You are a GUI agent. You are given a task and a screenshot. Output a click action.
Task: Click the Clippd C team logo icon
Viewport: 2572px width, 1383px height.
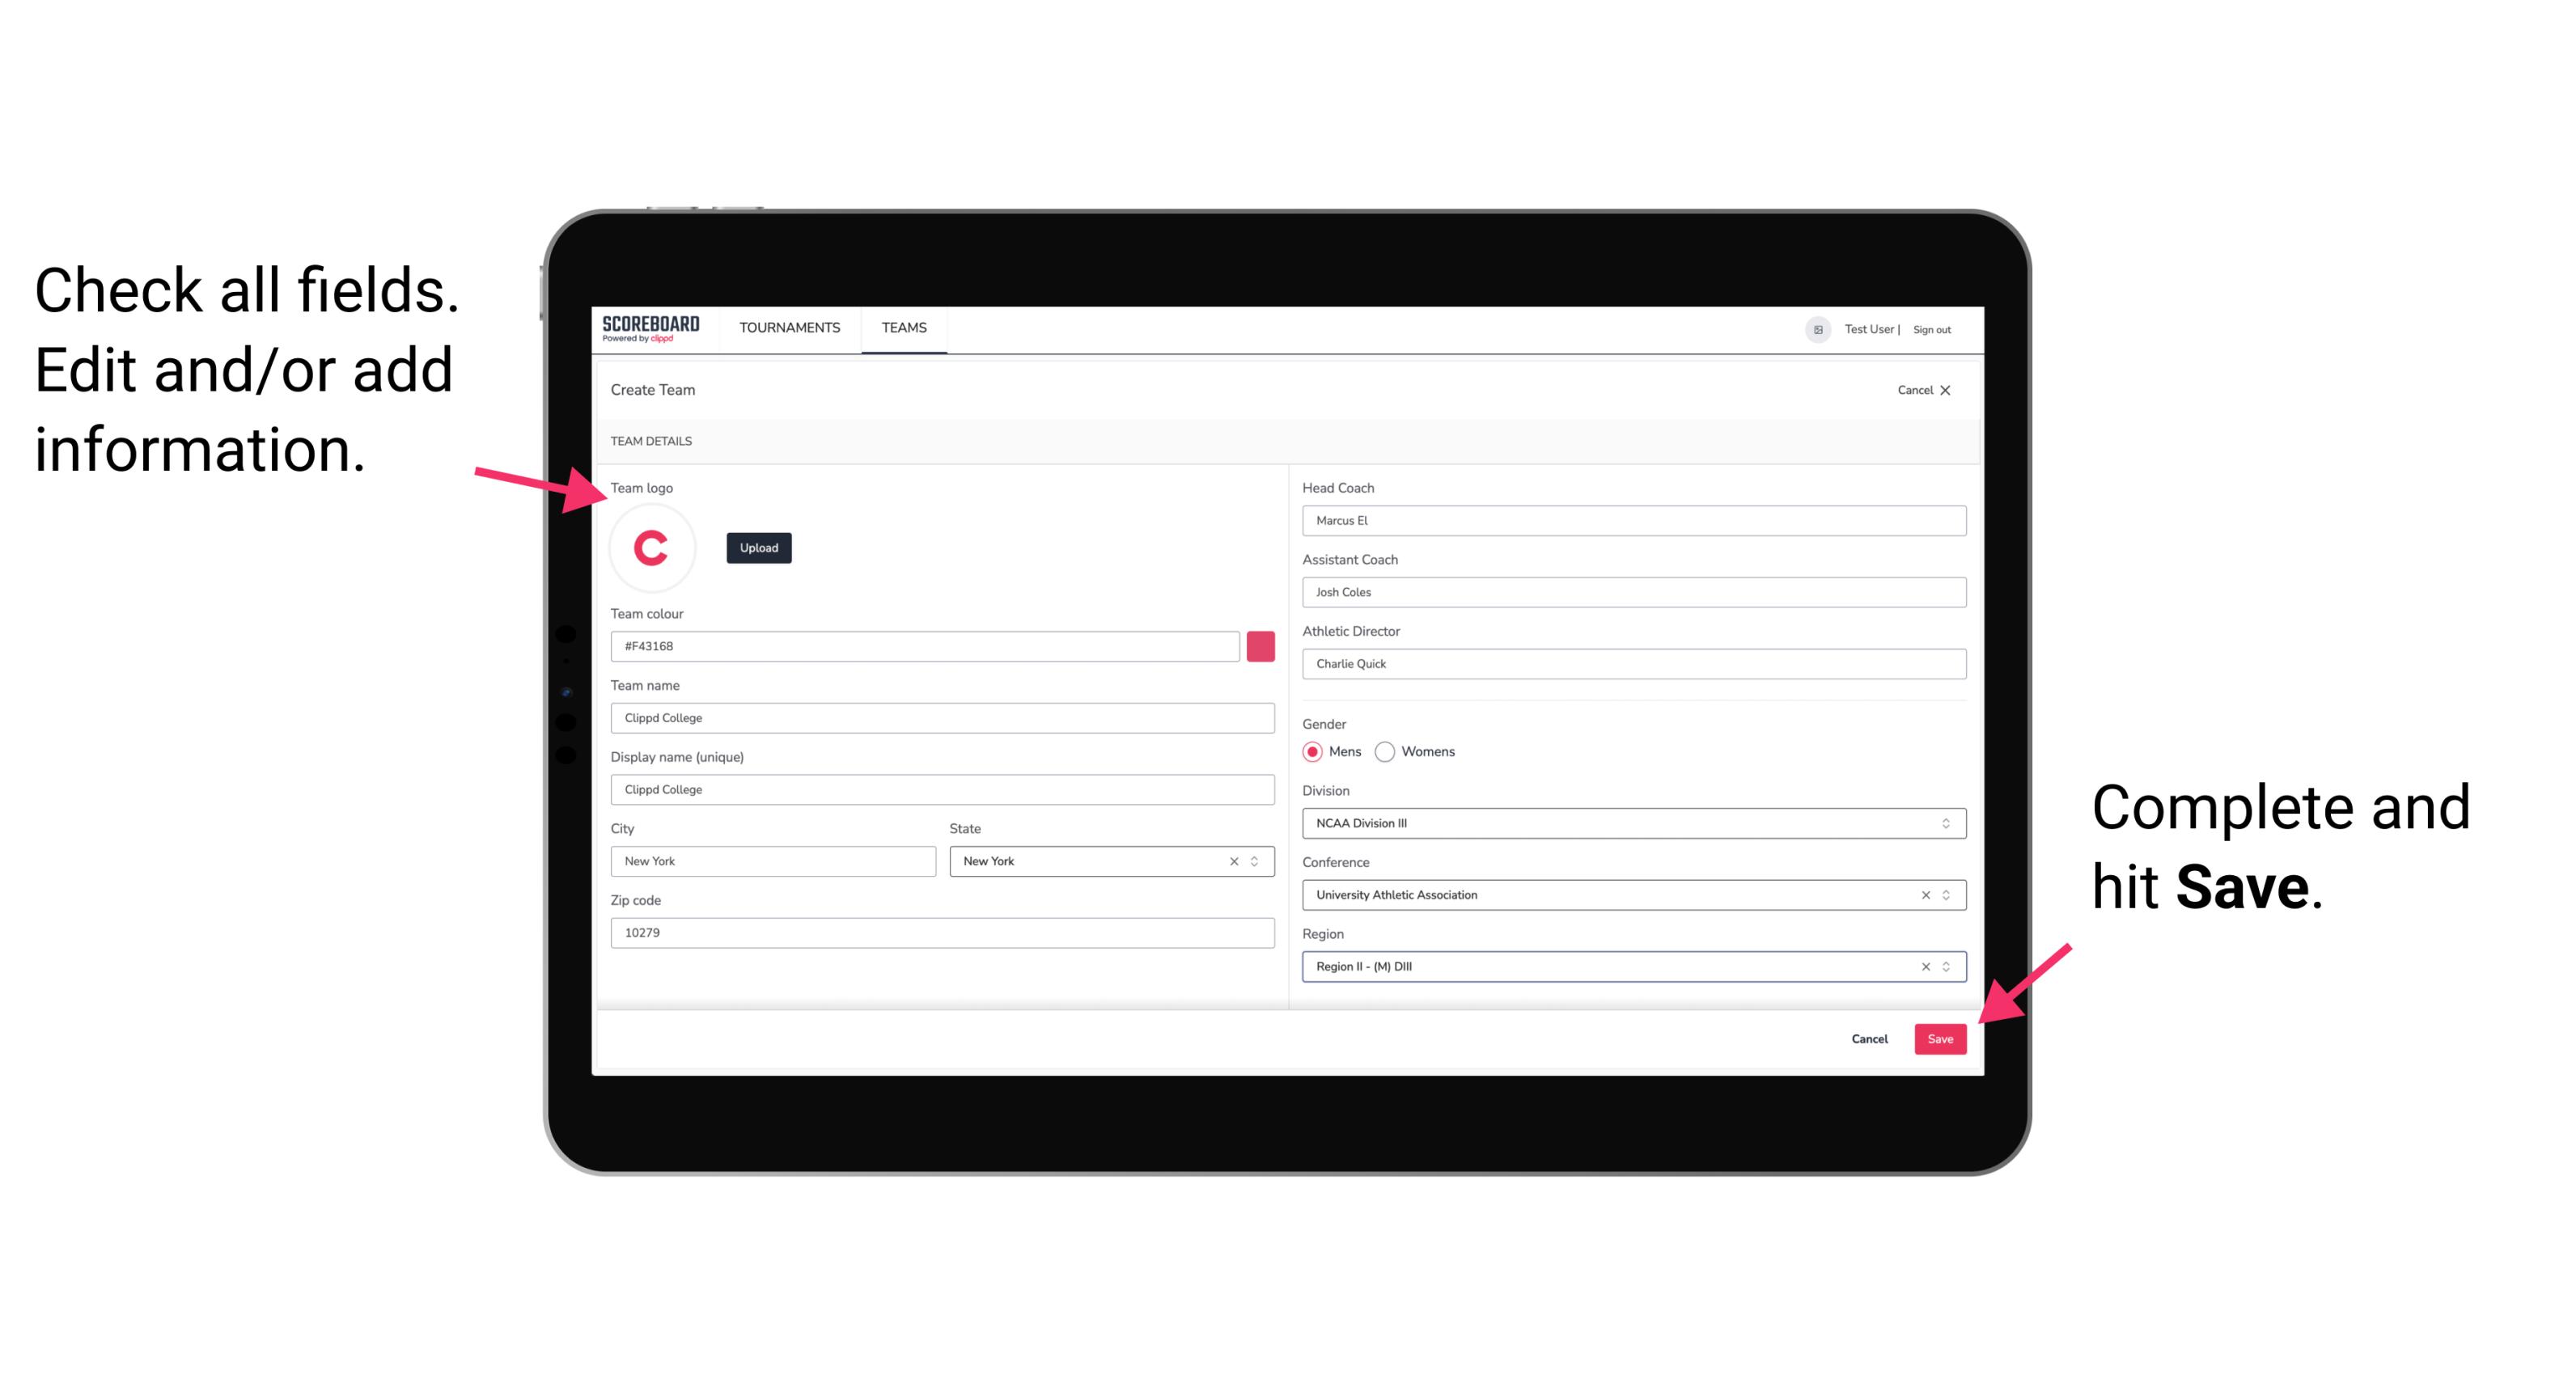pos(650,547)
